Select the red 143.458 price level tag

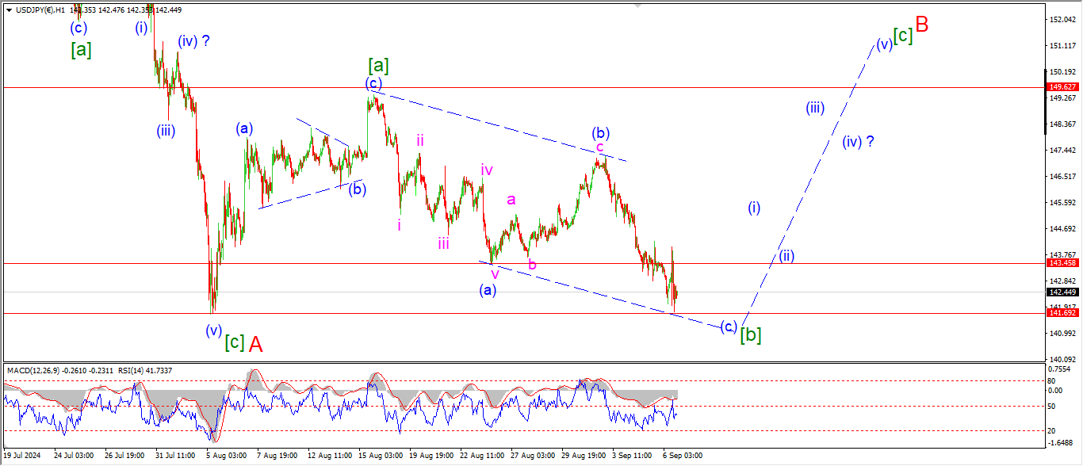coord(1062,263)
